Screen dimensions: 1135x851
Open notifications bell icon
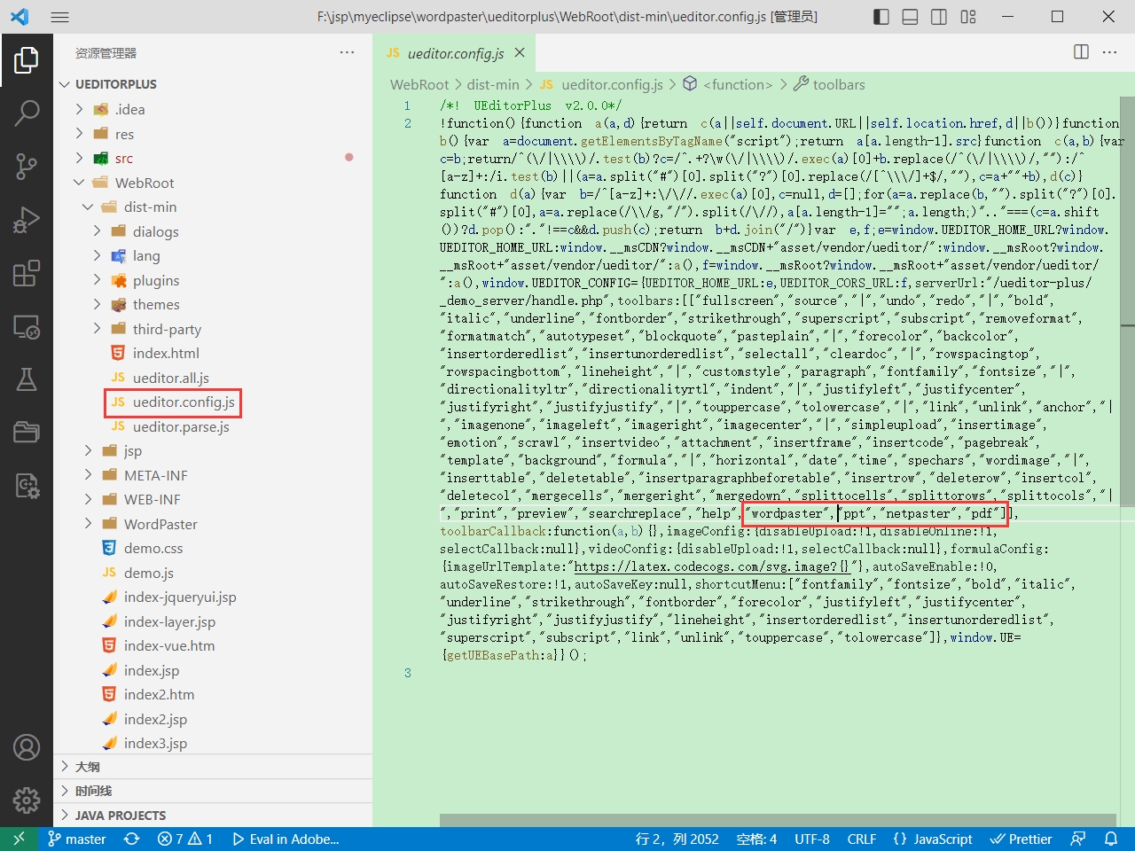1111,839
